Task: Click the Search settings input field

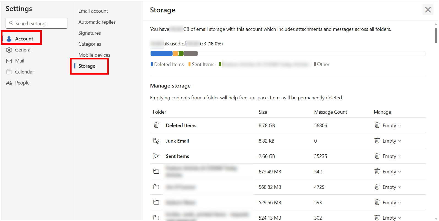Action: tap(36, 23)
